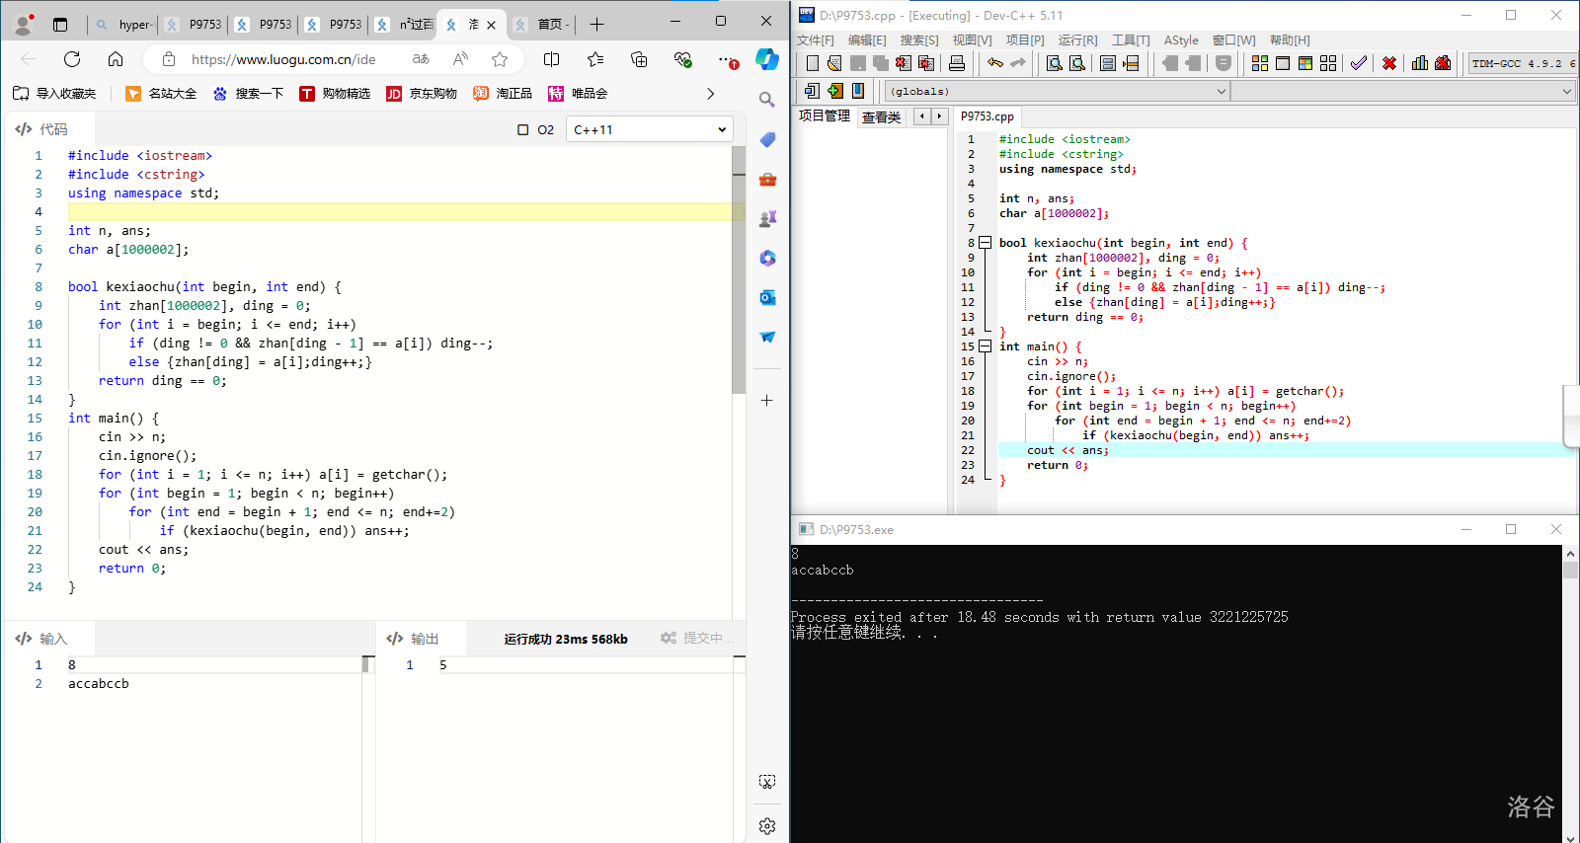Click the luogu.com.cn address bar
Screen dimensions: 1580x843
tap(283, 59)
